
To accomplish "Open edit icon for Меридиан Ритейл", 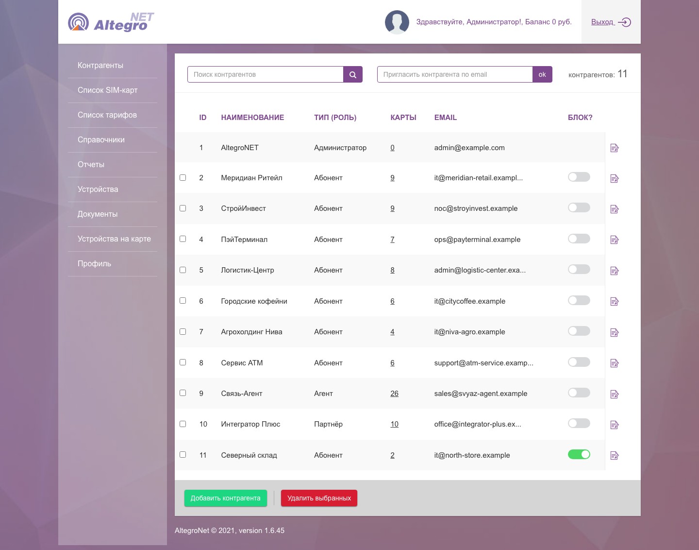I will pos(615,179).
